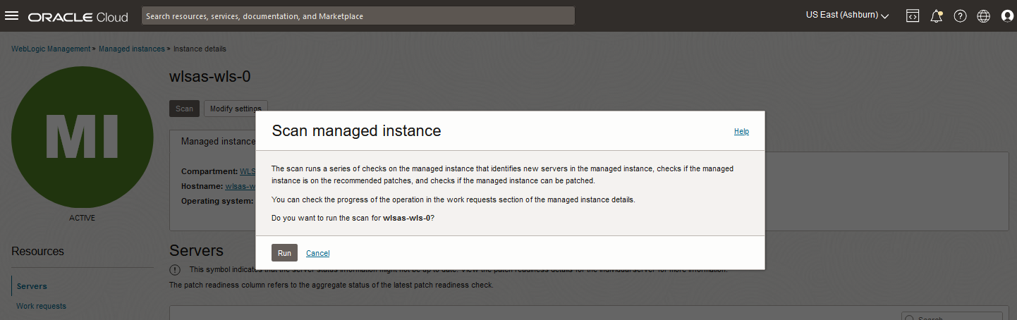Select Servers in the Resources list
This screenshot has width=1017, height=320.
32,286
